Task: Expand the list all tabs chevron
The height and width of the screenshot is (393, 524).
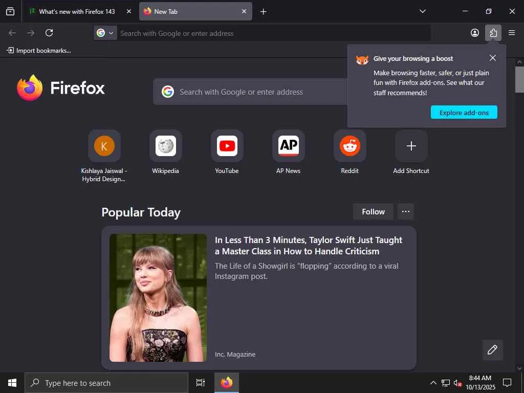Action: pos(422,11)
